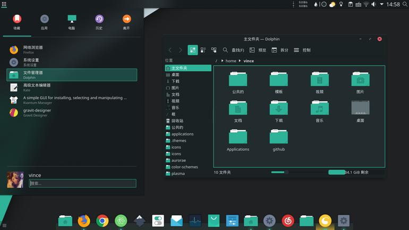Expand the breadcrumb arrow before vince
Viewport: 409px width, 230px height.
(x=240, y=61)
